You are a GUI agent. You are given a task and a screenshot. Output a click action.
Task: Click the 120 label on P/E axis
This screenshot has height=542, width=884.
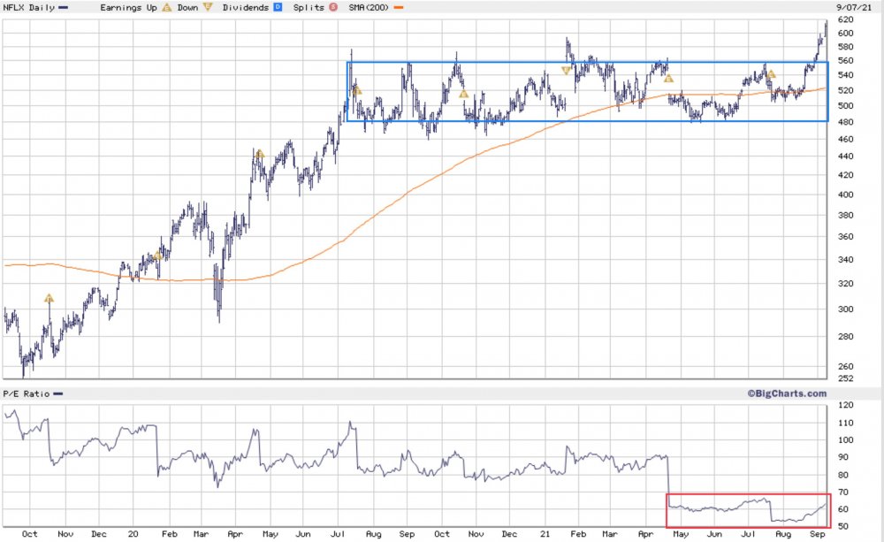coord(846,405)
